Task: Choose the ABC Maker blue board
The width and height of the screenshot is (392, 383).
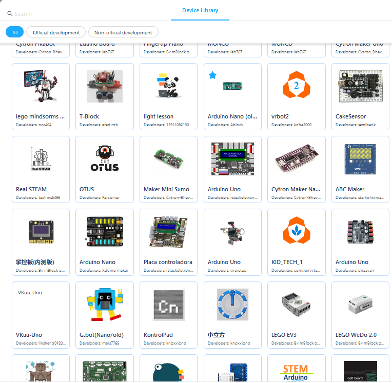Action: (361, 169)
